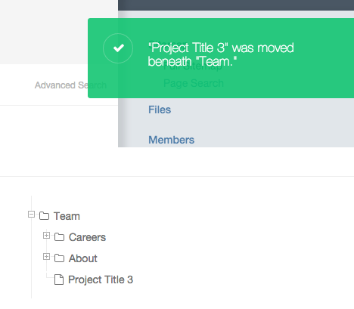This screenshot has width=354, height=309.
Task: Click the 'Project Title 3 was moved' notification text
Action: pos(221,54)
